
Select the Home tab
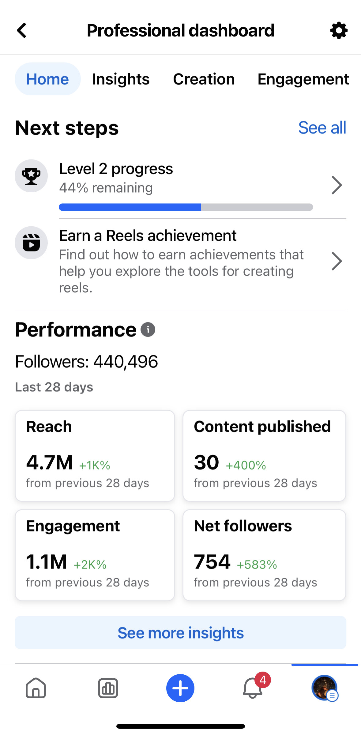click(47, 79)
